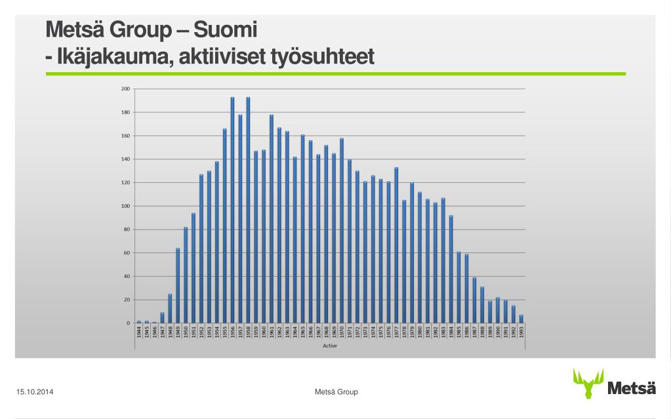Select the bar for year 1990

[x=498, y=310]
